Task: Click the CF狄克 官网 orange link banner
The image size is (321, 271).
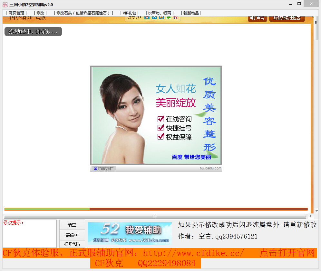Action: click(x=160, y=253)
